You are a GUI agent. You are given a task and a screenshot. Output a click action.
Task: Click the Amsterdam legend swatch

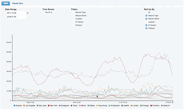[109, 105]
